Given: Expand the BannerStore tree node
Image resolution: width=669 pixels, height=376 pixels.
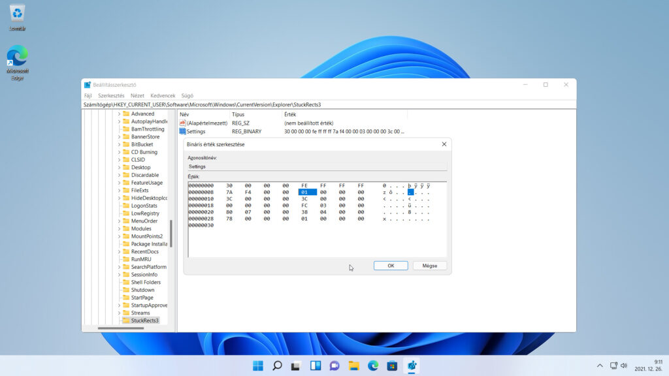Looking at the screenshot, I should (x=119, y=137).
